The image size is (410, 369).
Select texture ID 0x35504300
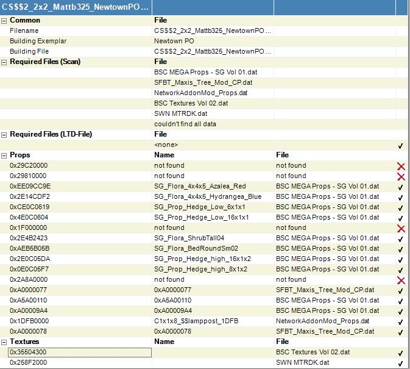tap(28, 352)
